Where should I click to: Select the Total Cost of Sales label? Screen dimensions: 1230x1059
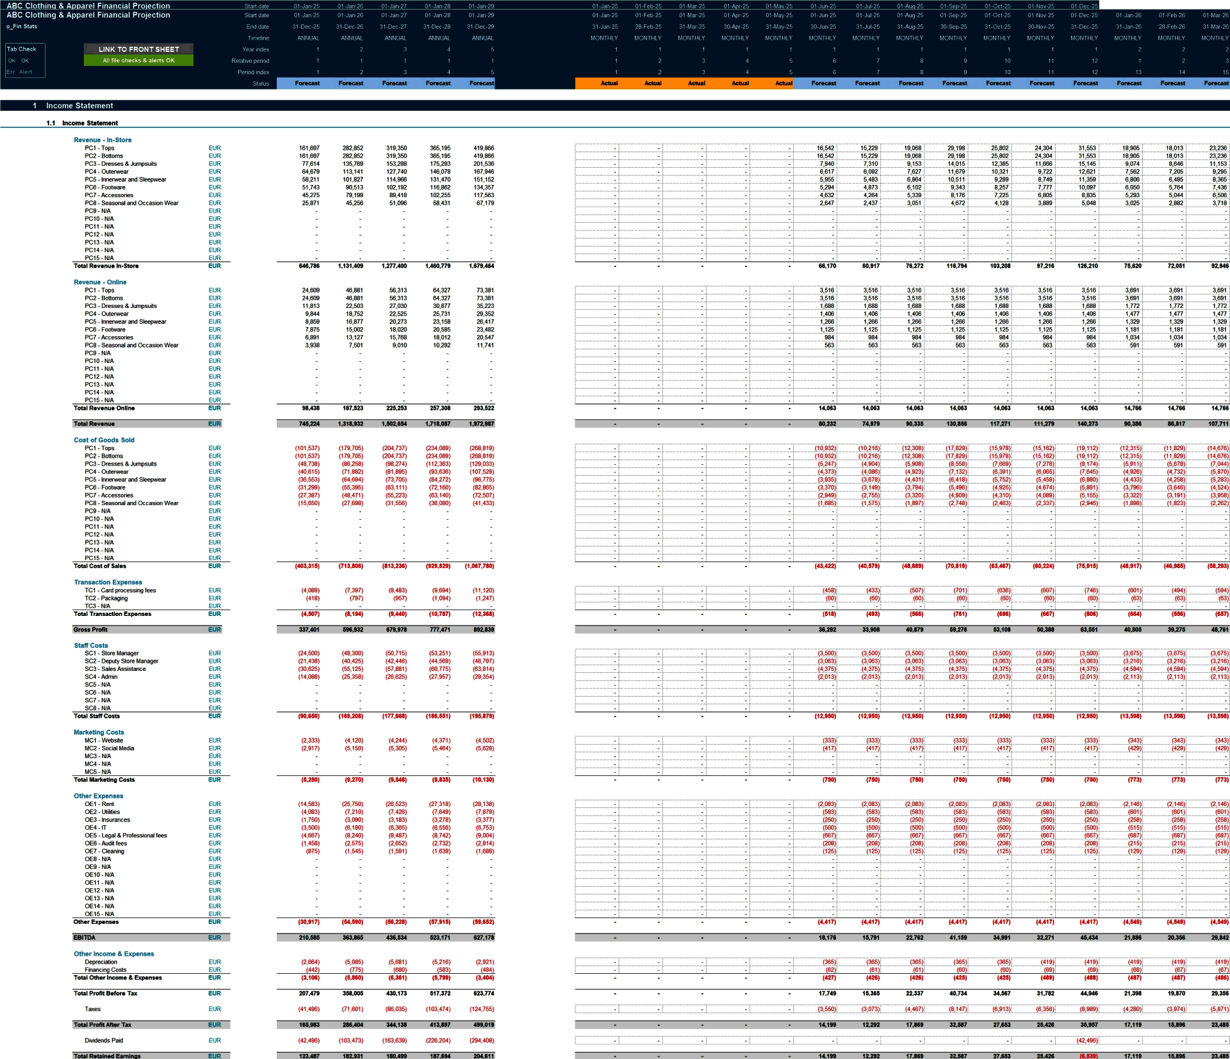point(100,566)
